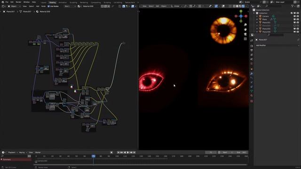Open the Modifier properties wrench tab

pyautogui.click(x=252, y=73)
